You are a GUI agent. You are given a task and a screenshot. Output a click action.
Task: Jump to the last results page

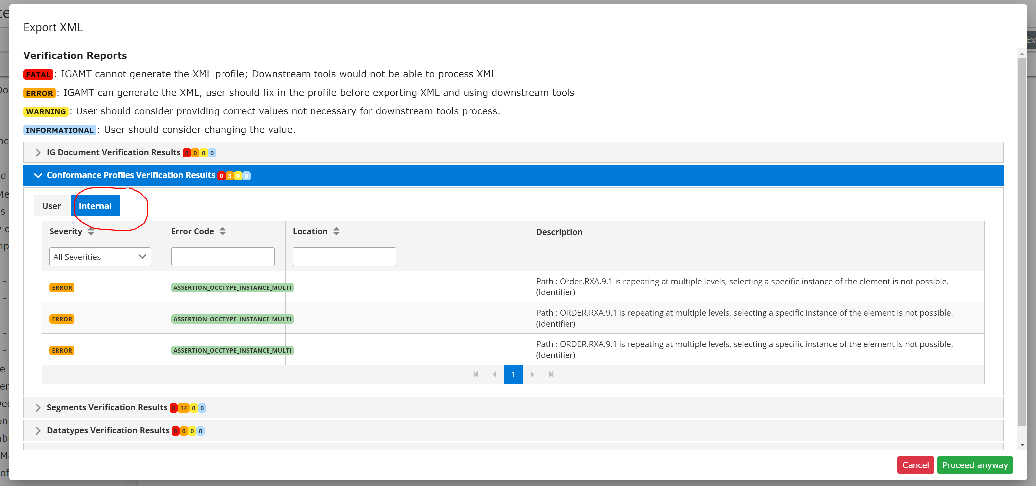(x=551, y=374)
